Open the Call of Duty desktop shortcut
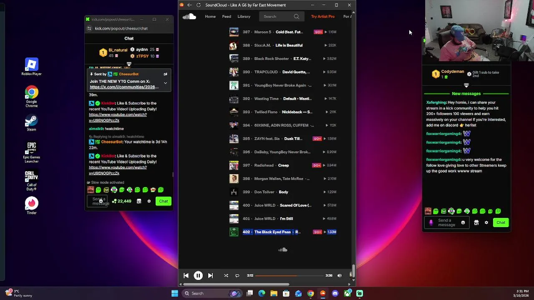The width and height of the screenshot is (534, 300). (x=31, y=180)
